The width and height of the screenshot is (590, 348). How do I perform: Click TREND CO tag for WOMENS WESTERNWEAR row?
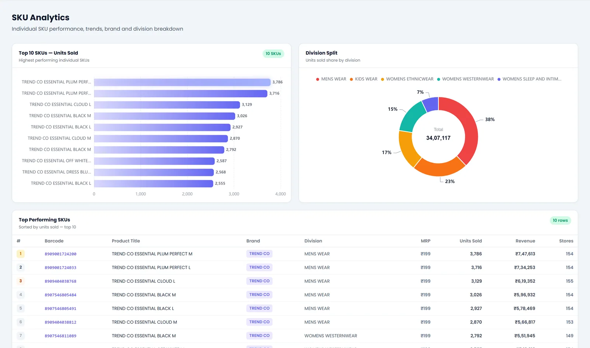(x=259, y=336)
